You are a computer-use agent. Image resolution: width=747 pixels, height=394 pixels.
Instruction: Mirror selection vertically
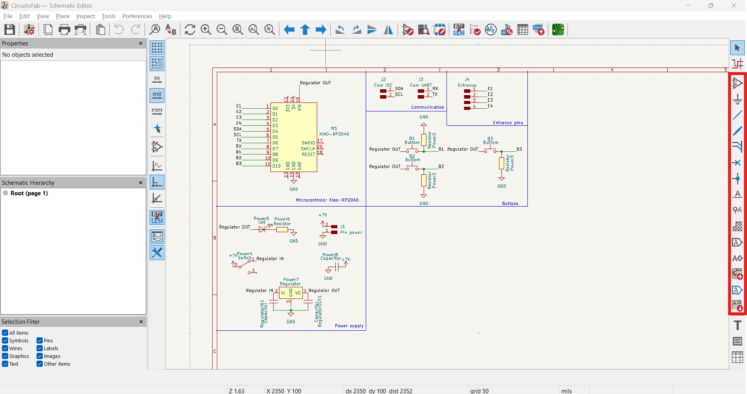click(372, 30)
